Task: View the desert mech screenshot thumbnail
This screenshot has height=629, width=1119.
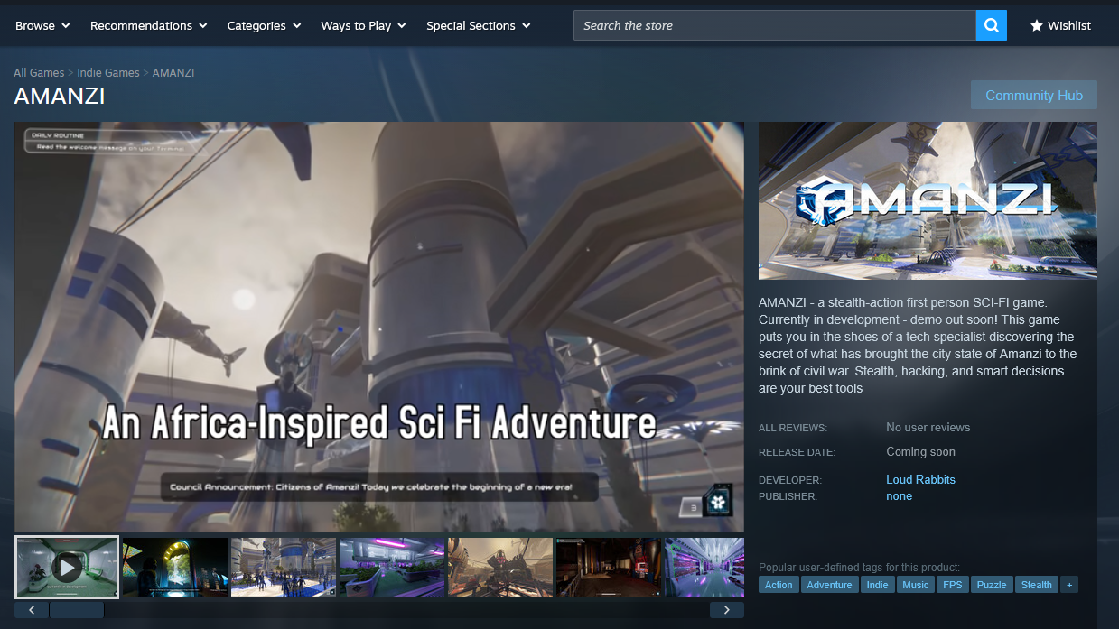Action: pyautogui.click(x=500, y=568)
